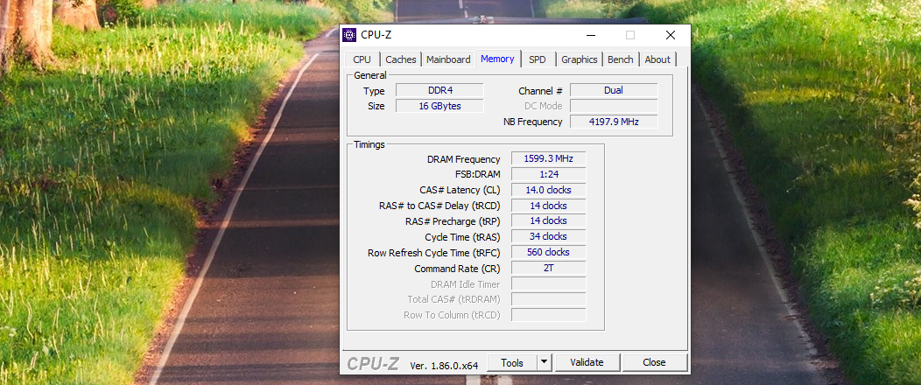Click the empty DRAM Idle Timer field
Screen dimensions: 921x385
(x=549, y=284)
